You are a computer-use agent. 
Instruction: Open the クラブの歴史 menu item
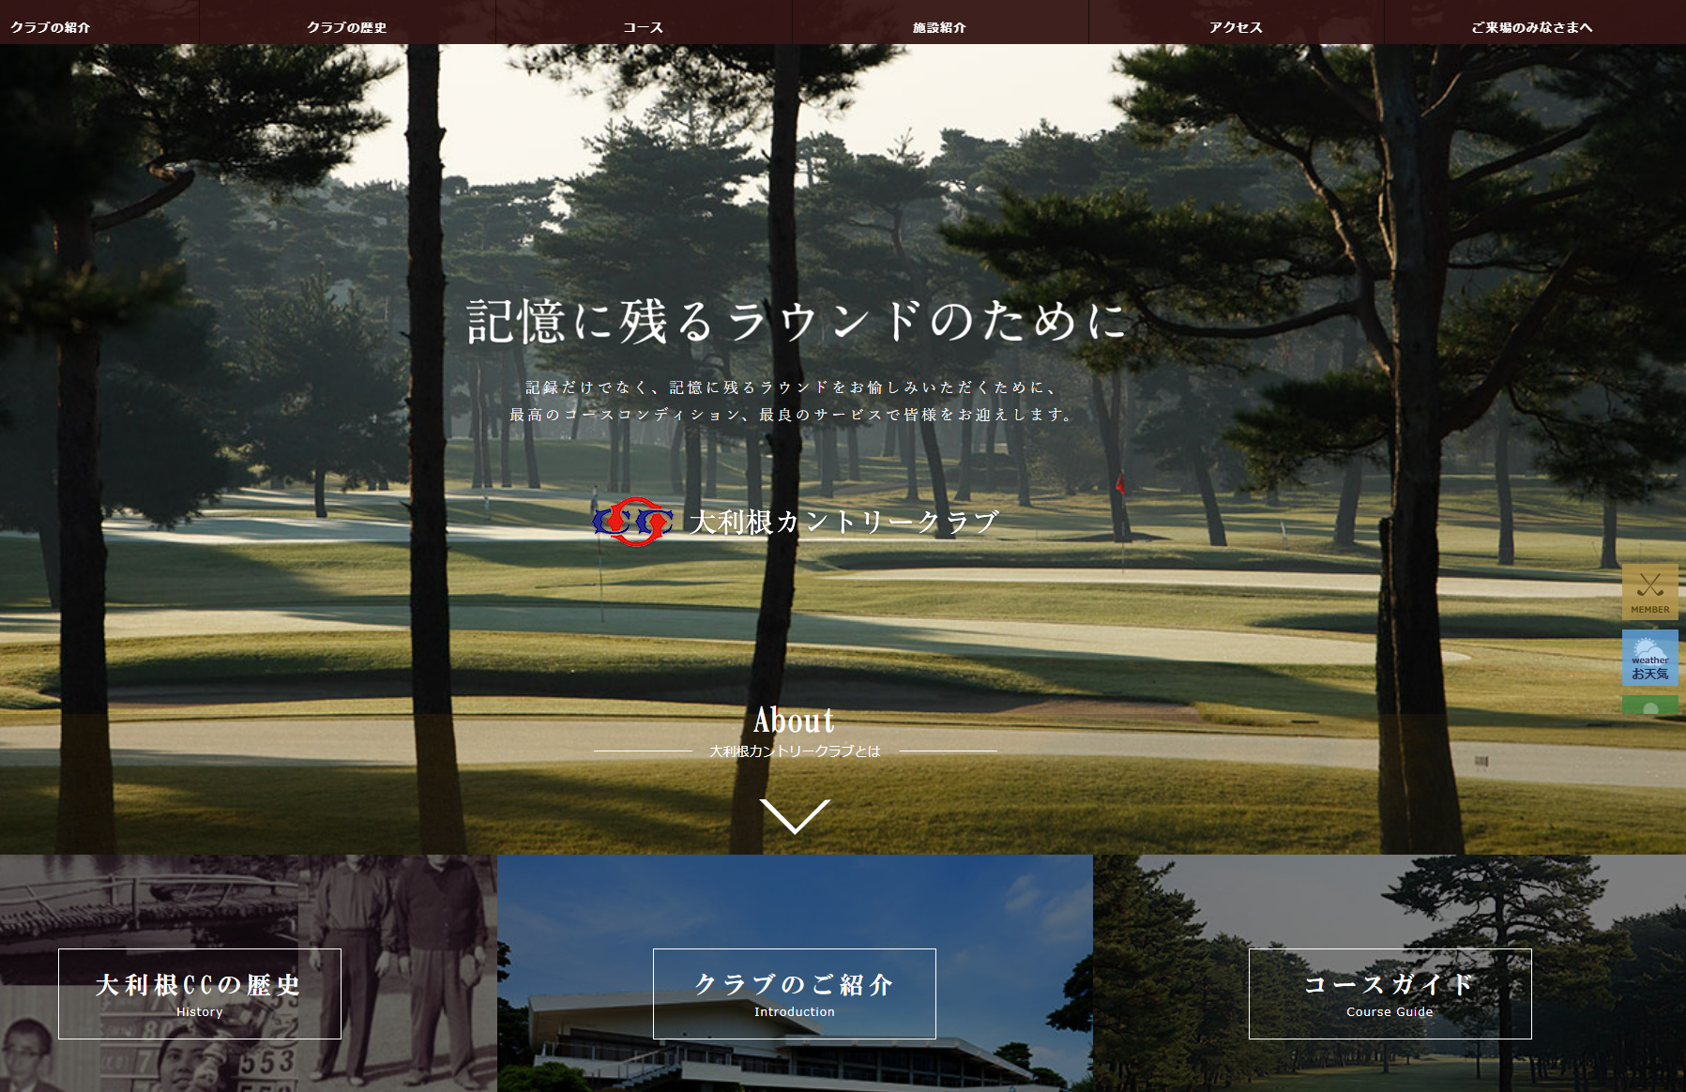347,27
